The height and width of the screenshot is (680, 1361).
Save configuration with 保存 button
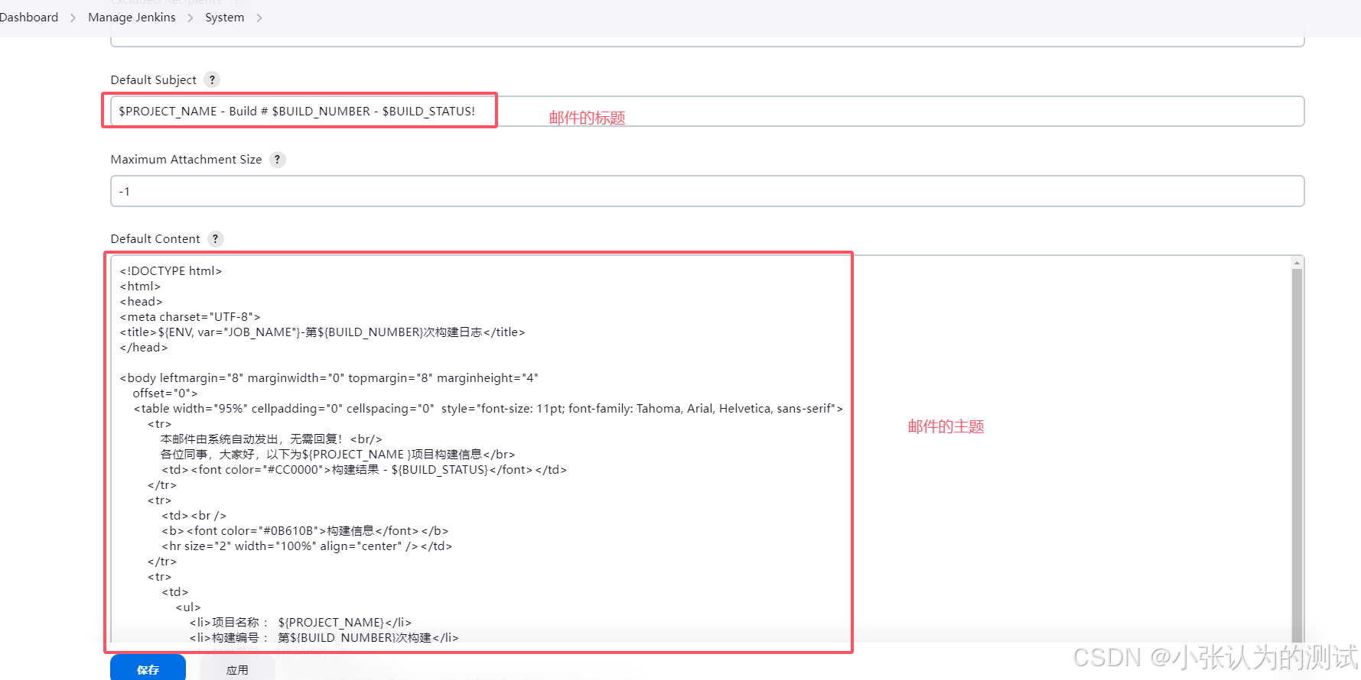pyautogui.click(x=148, y=669)
